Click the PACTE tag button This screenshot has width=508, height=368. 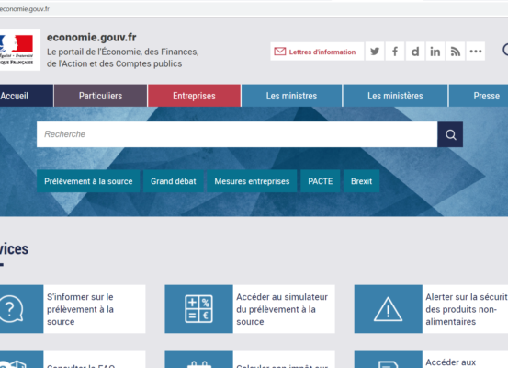point(320,181)
